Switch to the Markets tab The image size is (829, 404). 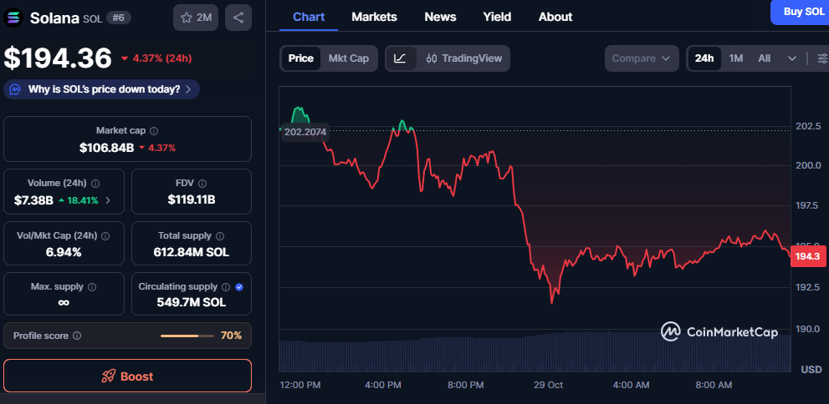(374, 17)
